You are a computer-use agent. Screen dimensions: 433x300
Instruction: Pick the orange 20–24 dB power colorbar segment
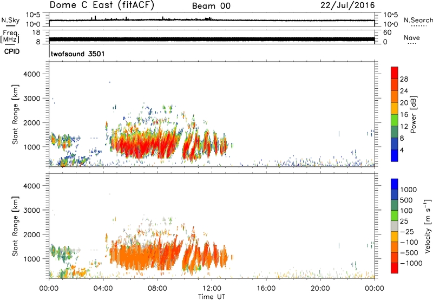[x=395, y=96]
